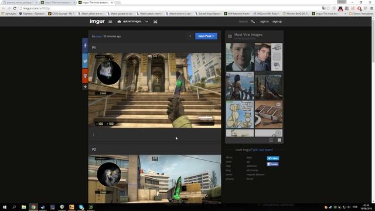Select the active Imgur browser tab

pyautogui.click(x=94, y=2)
